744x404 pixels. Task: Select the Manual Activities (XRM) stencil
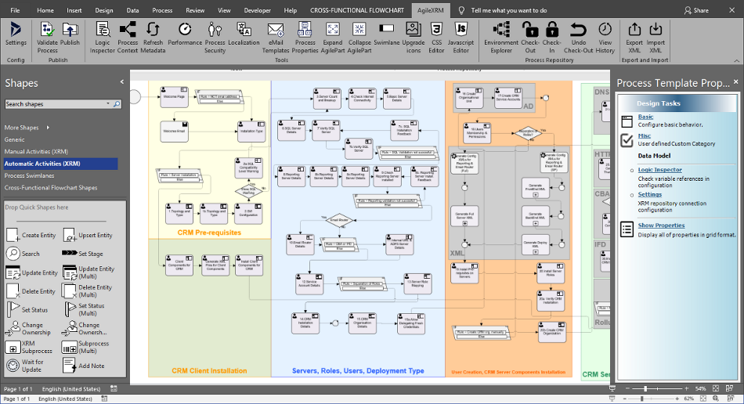click(36, 151)
